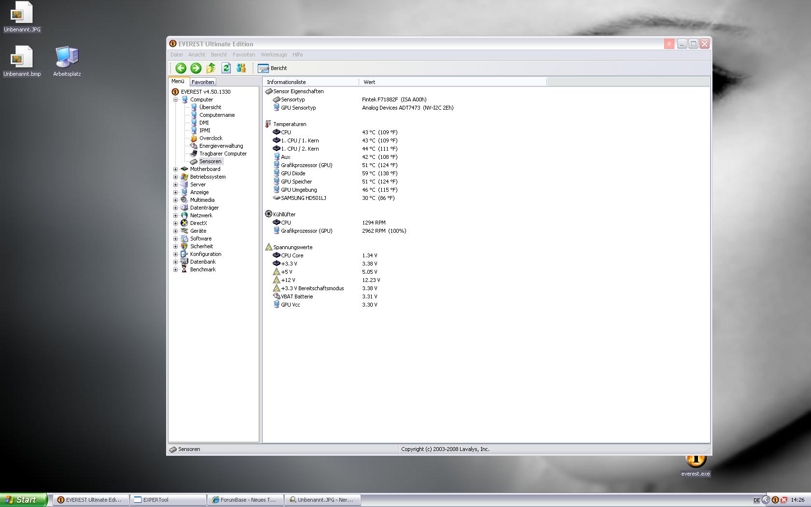Click the Overclock flame icon
This screenshot has width=811, height=507.
(x=194, y=138)
